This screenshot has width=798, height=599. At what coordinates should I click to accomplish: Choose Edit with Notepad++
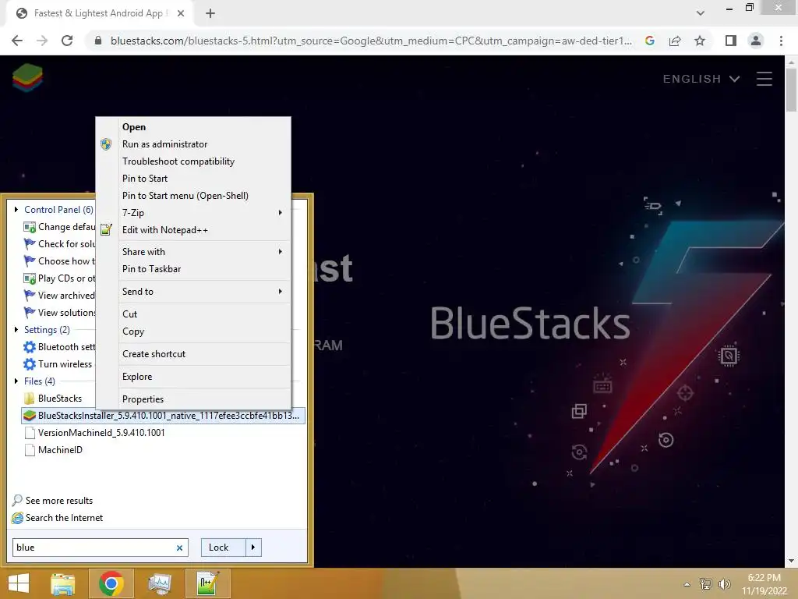(193, 230)
